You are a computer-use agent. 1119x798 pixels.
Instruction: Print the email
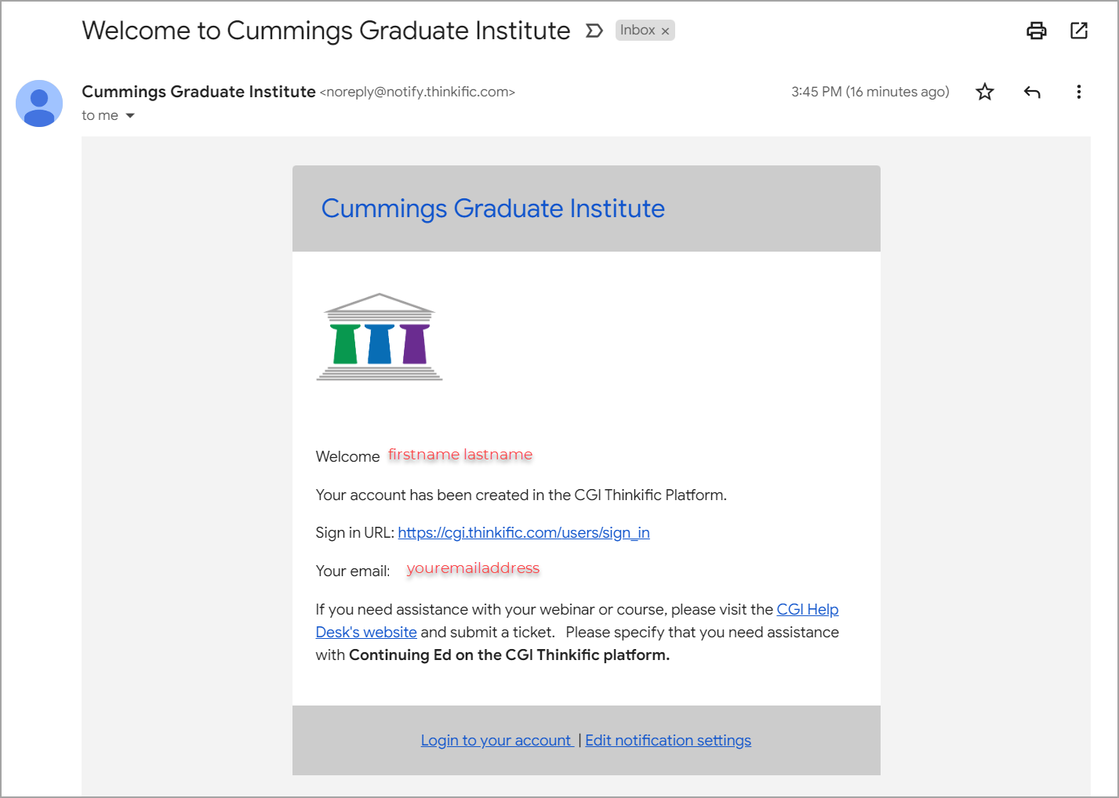tap(1036, 30)
